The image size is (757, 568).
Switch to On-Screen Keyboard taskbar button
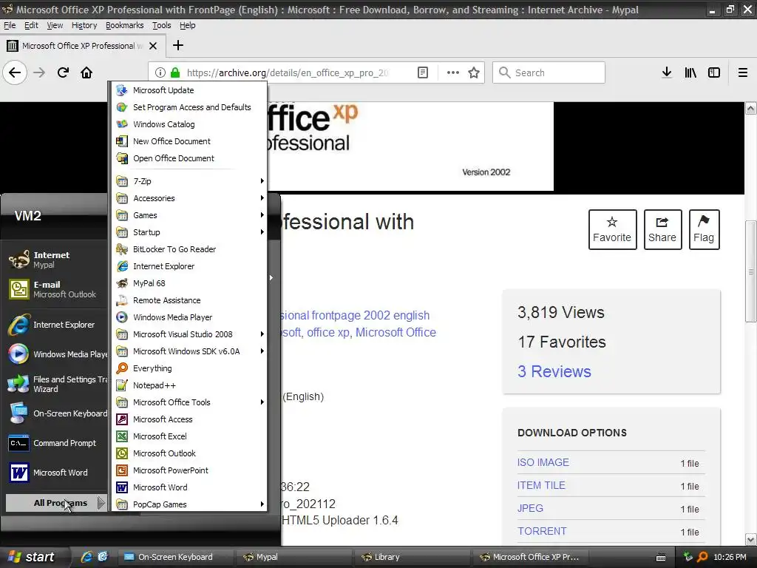(x=175, y=557)
